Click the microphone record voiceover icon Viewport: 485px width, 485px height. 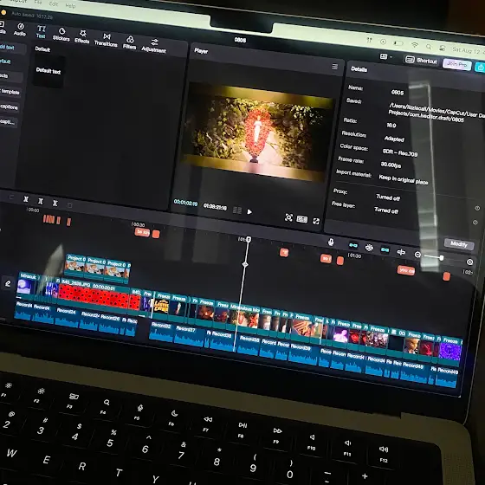[331, 242]
